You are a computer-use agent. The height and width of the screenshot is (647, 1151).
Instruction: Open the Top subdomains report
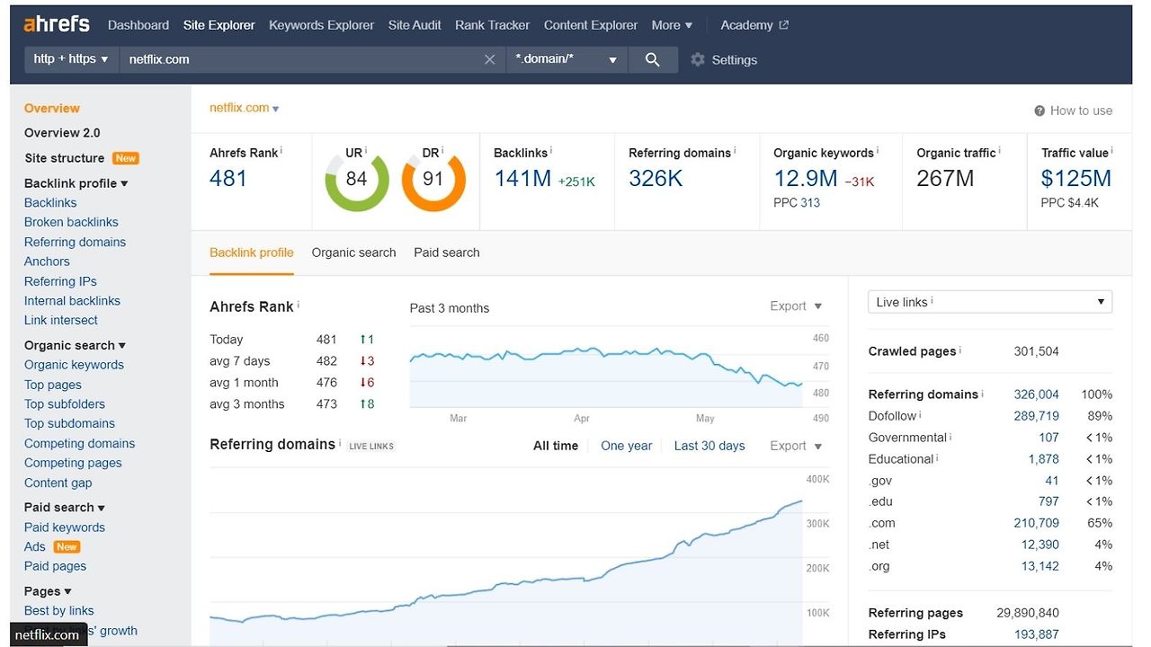click(69, 423)
